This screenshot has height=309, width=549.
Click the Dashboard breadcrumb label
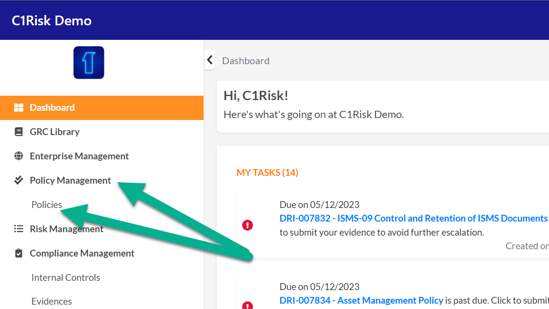(246, 61)
